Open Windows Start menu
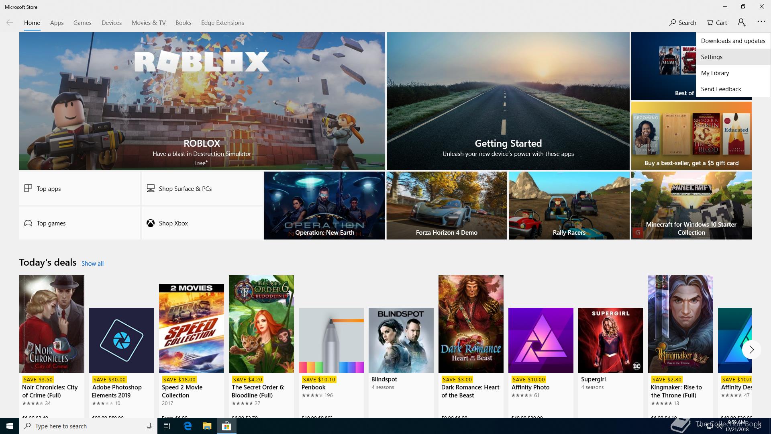This screenshot has width=771, height=434. [x=10, y=426]
